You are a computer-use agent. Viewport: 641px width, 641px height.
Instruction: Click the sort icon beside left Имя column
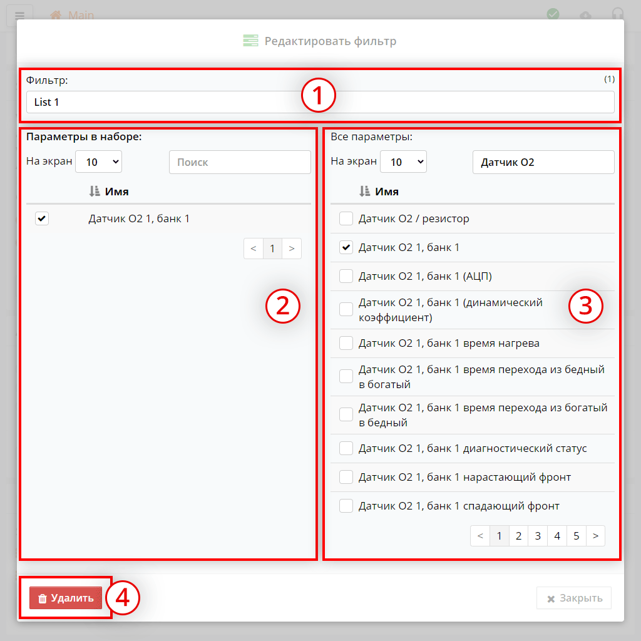point(95,192)
